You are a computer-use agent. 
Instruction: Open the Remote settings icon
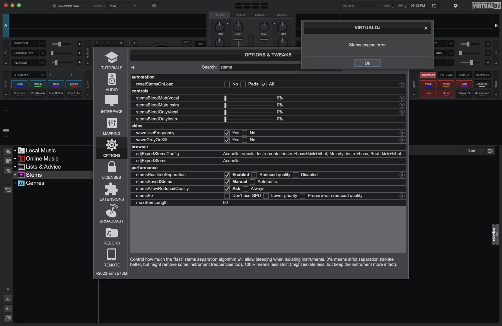coord(111,255)
